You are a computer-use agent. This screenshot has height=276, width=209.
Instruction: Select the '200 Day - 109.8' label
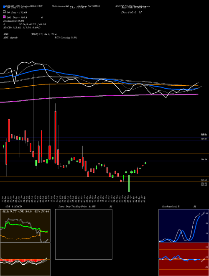coord(17,18)
